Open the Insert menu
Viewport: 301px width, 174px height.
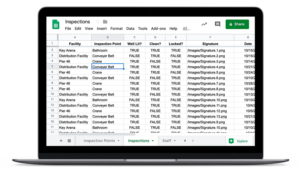click(x=102, y=29)
